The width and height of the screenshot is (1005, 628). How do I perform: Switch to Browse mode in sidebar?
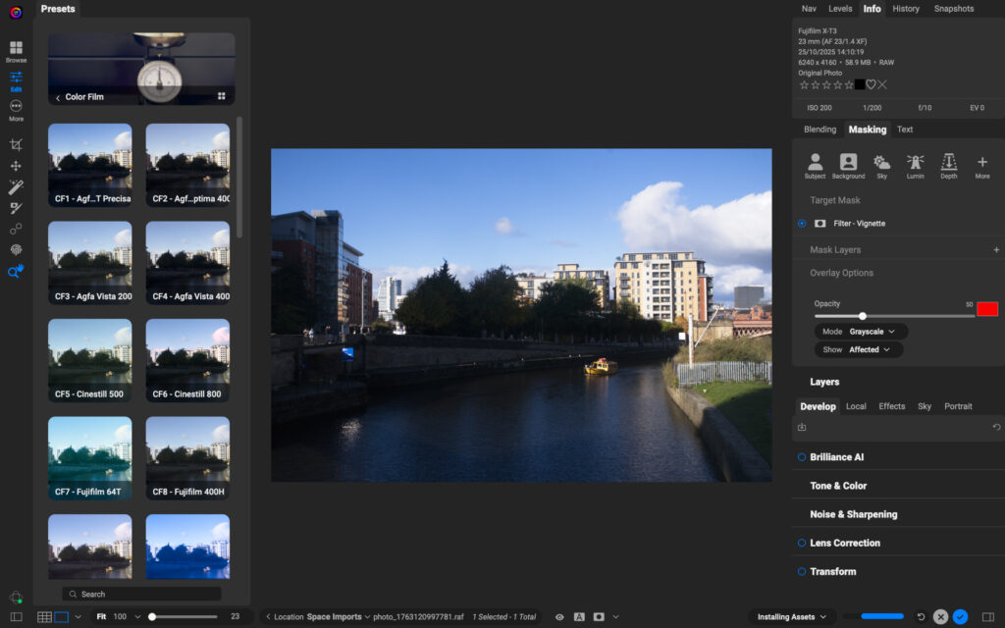tap(15, 52)
